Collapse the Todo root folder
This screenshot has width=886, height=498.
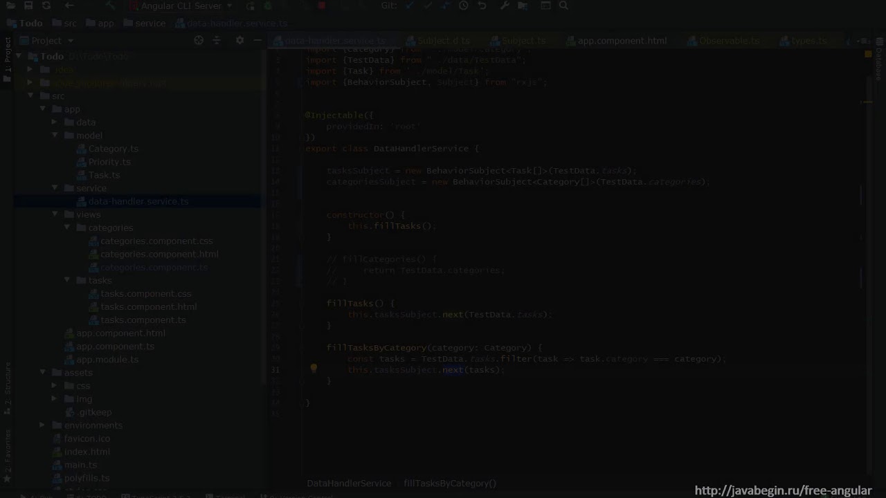tap(19, 57)
